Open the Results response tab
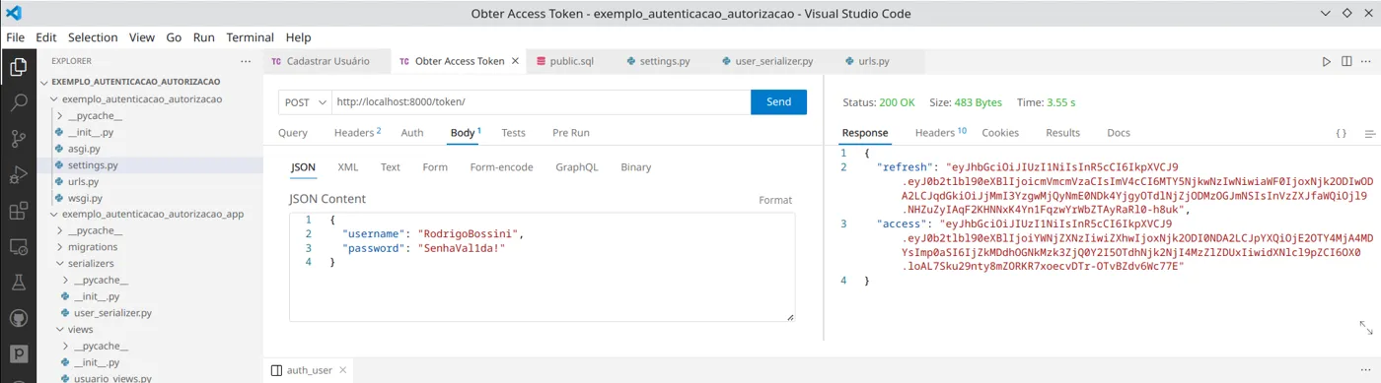Image resolution: width=1381 pixels, height=383 pixels. [1062, 133]
